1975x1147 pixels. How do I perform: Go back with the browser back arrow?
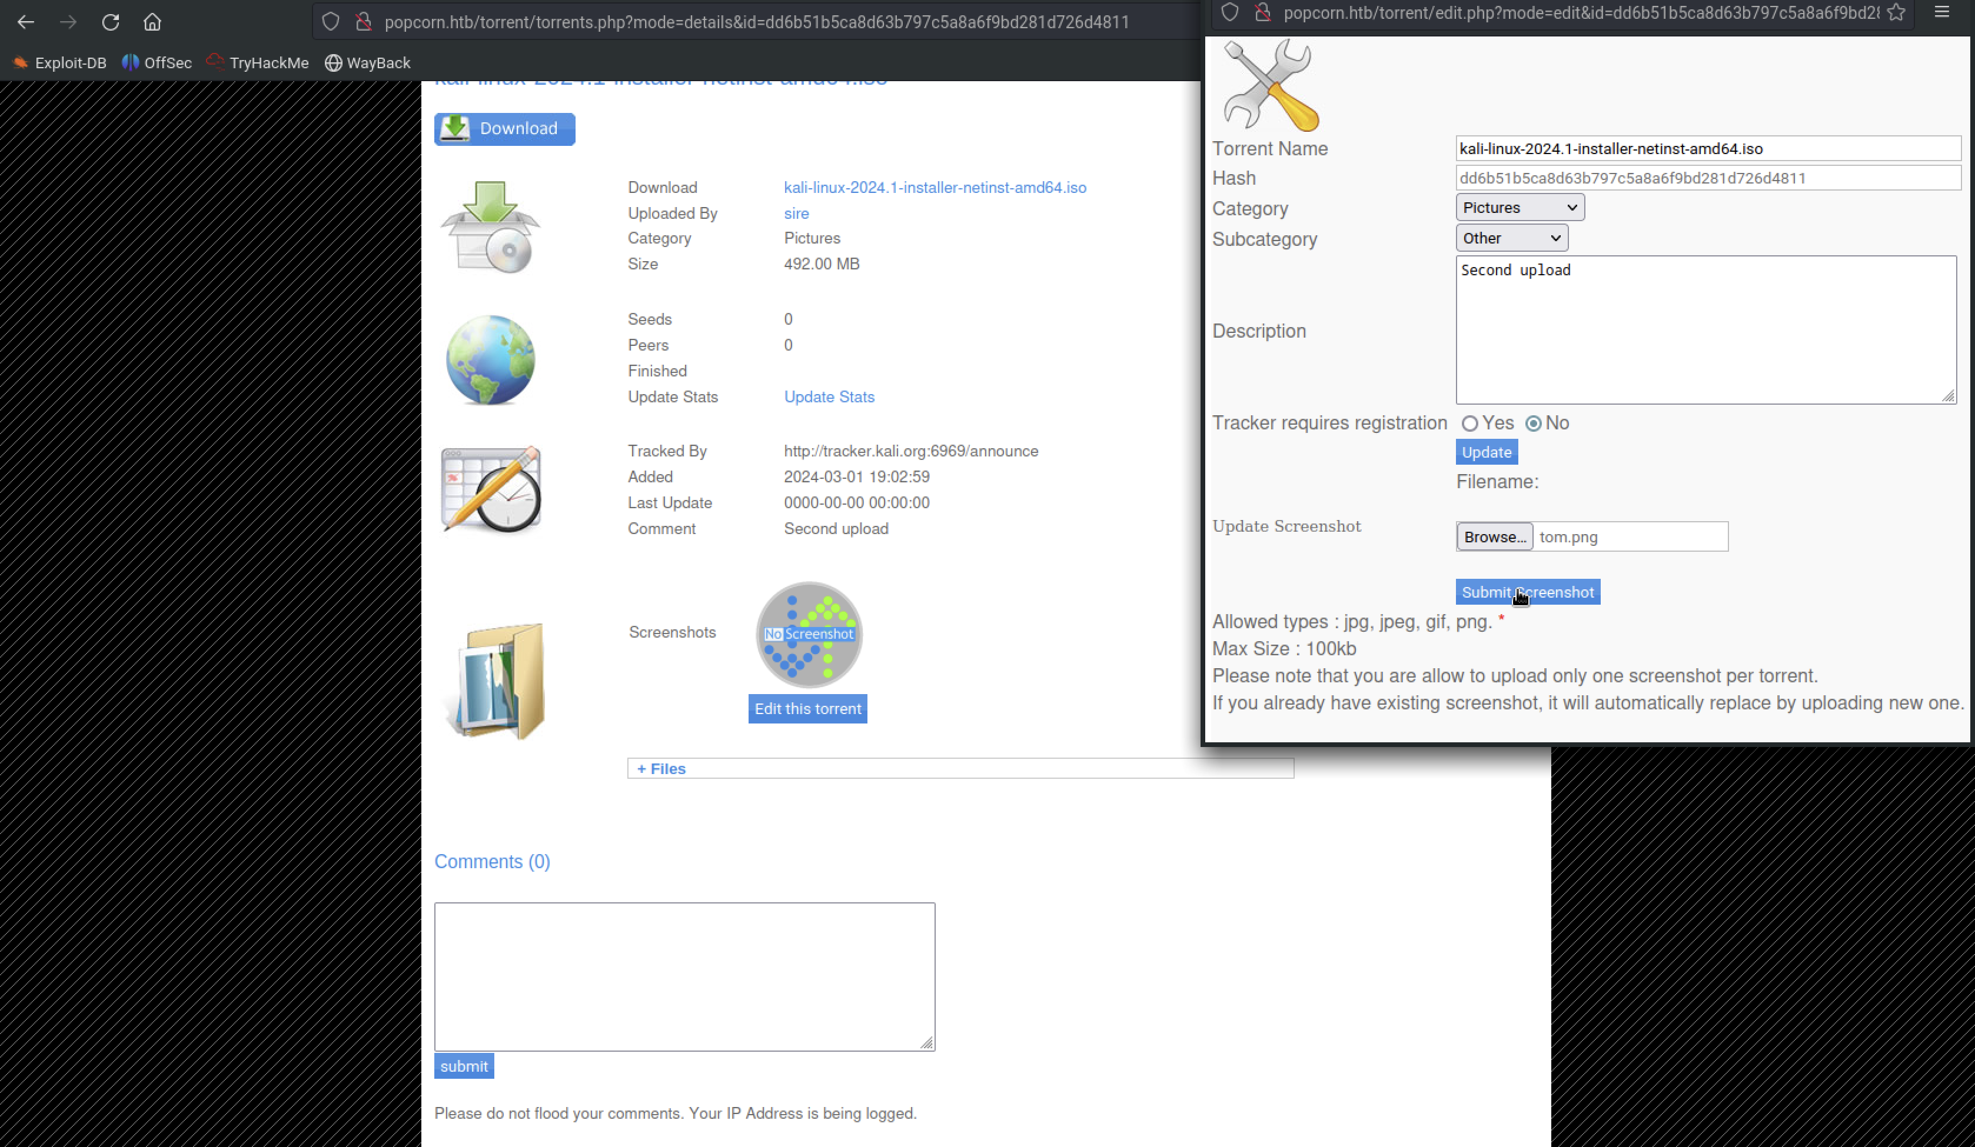click(26, 22)
